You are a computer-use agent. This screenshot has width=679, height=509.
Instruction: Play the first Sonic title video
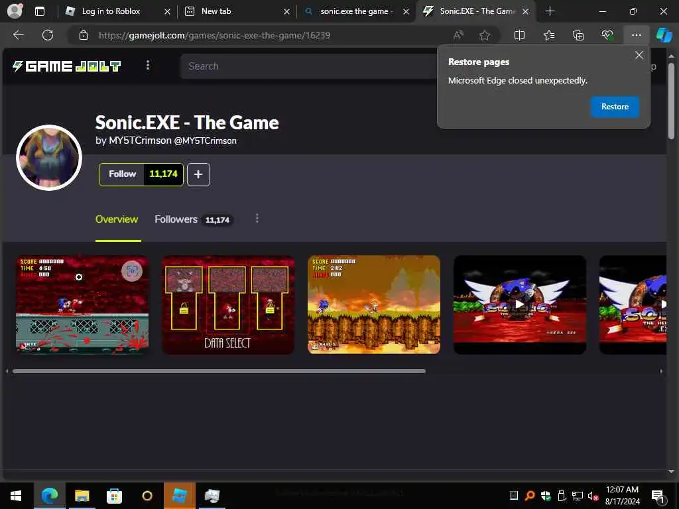point(520,305)
